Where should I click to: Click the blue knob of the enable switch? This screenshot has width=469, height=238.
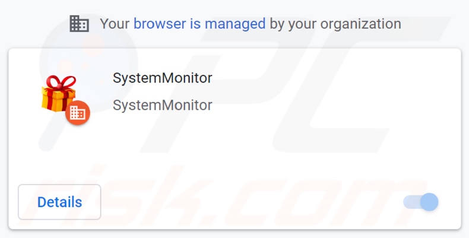pos(429,202)
